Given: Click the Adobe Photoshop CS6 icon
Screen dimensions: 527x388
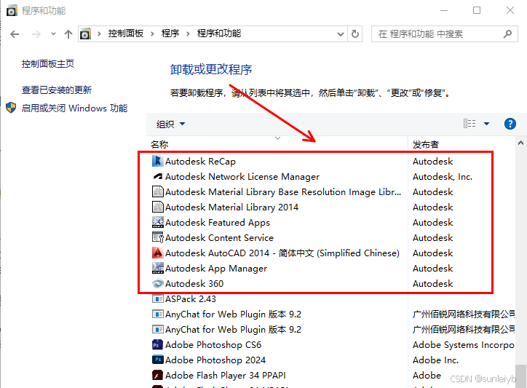Looking at the screenshot, I should point(158,344).
